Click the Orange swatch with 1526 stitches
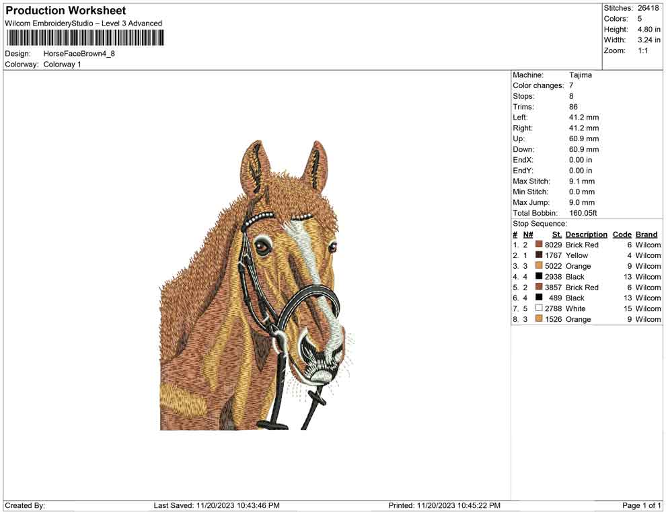 click(539, 319)
